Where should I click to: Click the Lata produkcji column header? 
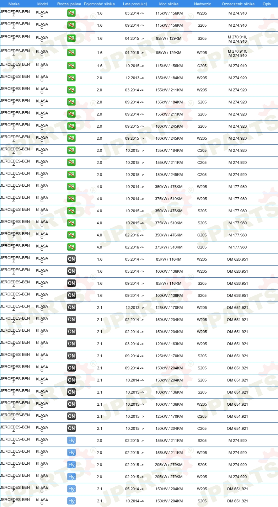click(135, 4)
